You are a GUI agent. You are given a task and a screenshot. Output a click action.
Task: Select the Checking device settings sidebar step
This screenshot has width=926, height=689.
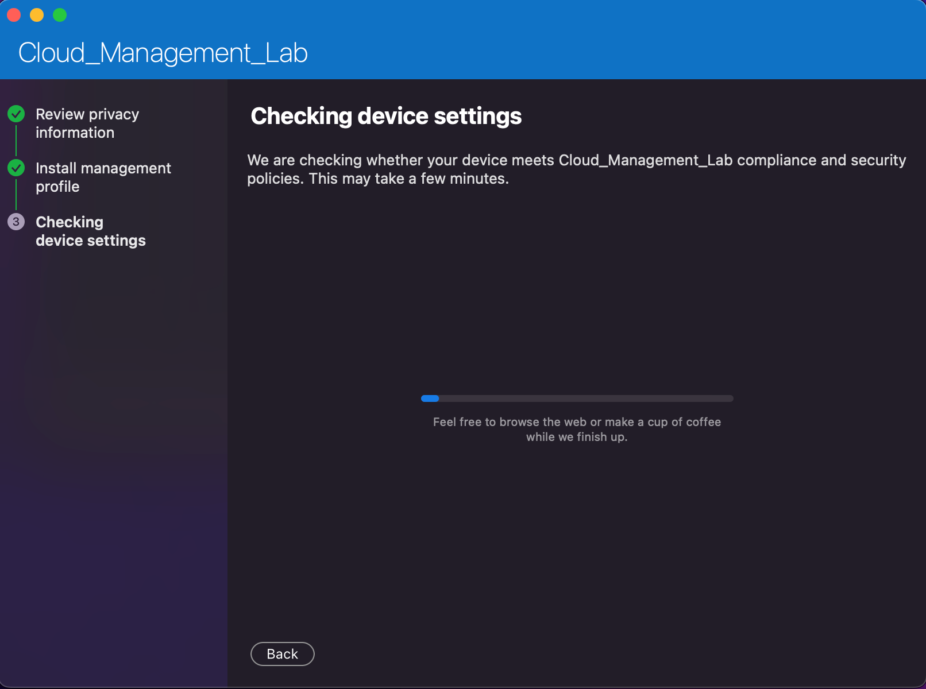pos(90,231)
